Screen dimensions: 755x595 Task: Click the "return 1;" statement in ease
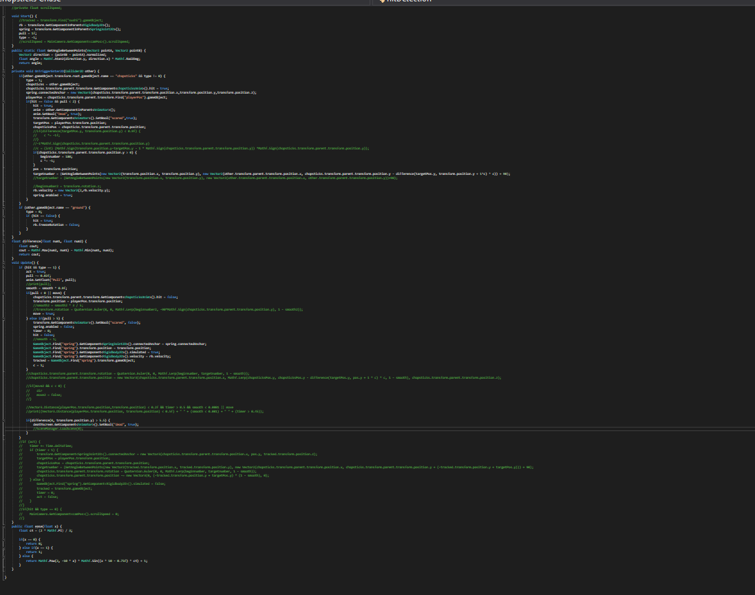(34, 552)
